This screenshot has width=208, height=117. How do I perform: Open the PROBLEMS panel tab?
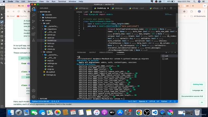(x=82, y=52)
